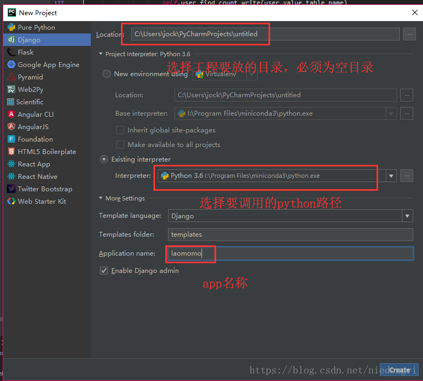The image size is (423, 381).
Task: Click the React App atom icon
Action: 11,164
